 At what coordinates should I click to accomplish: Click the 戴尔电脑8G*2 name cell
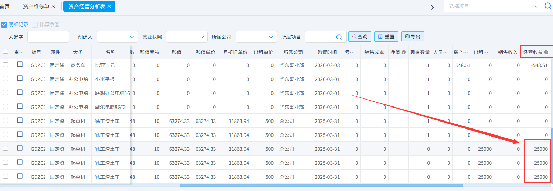click(x=110, y=107)
